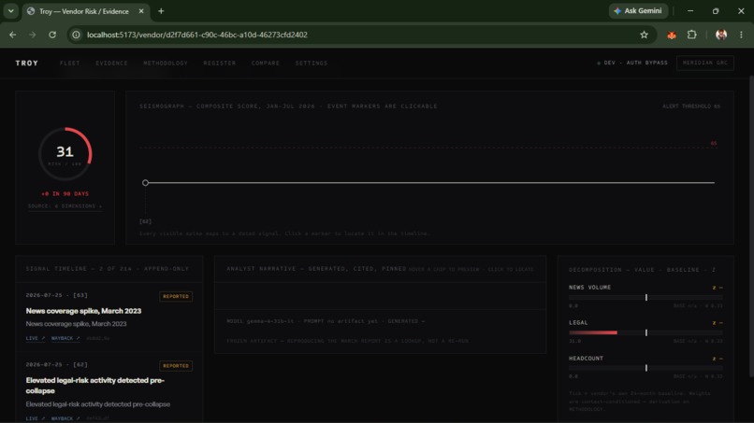Click the red Legal bar

(x=593, y=332)
